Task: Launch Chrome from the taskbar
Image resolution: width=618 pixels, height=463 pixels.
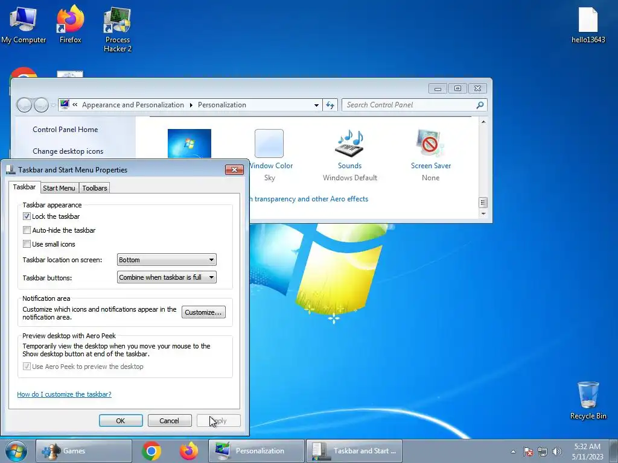Action: point(151,451)
